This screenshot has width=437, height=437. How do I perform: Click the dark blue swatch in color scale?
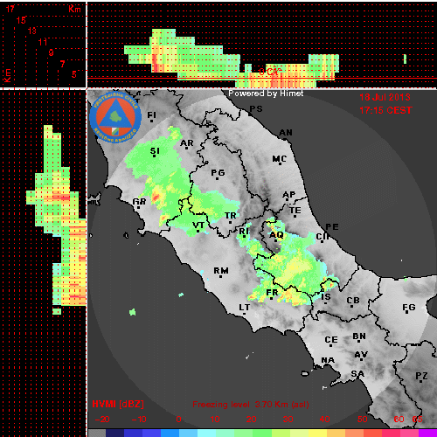[114, 433]
